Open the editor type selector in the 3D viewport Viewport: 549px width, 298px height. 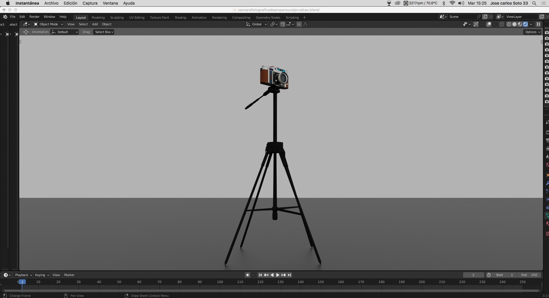(x=26, y=24)
